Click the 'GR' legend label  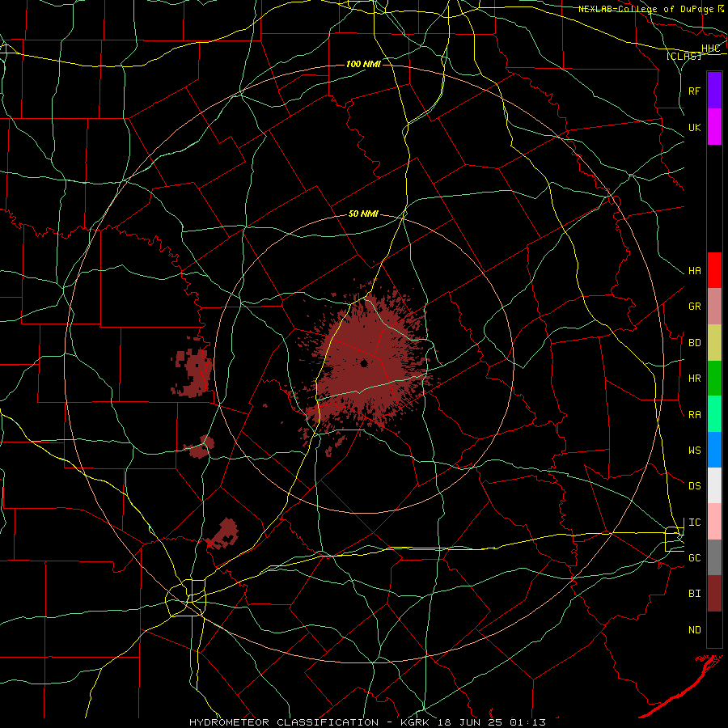pyautogui.click(x=694, y=307)
